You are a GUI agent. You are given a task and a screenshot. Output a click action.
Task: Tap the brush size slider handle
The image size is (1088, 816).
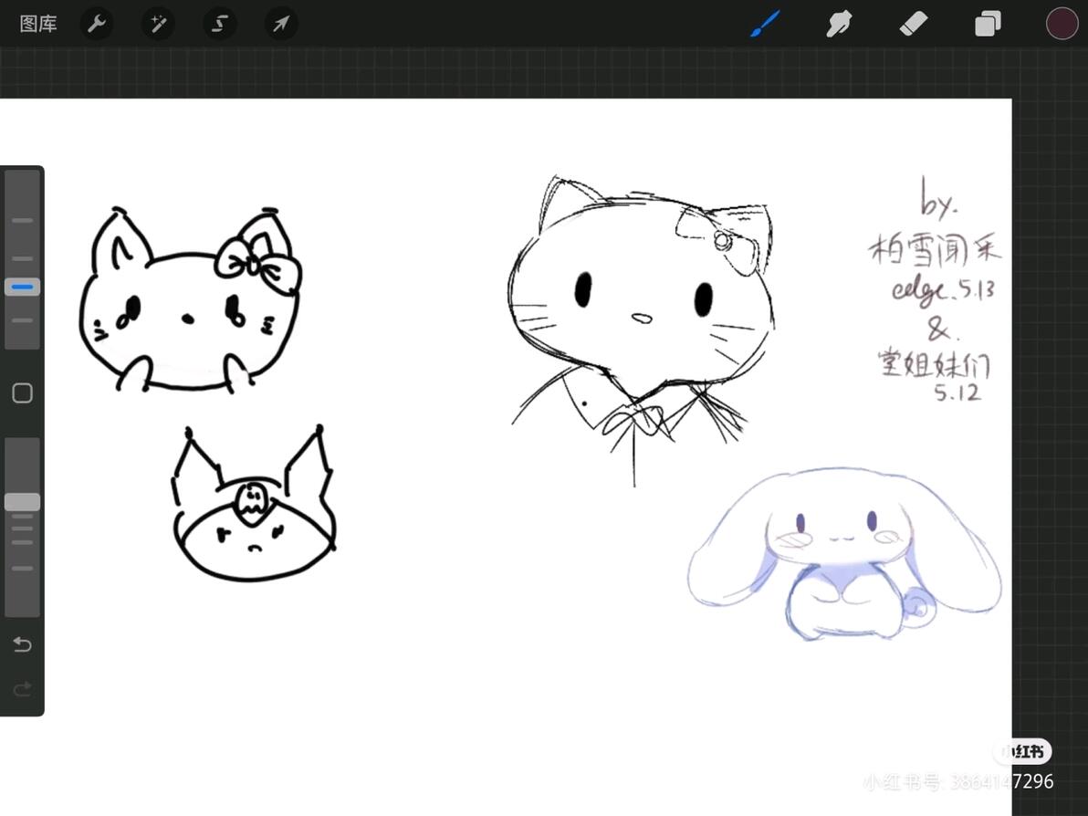pos(22,287)
